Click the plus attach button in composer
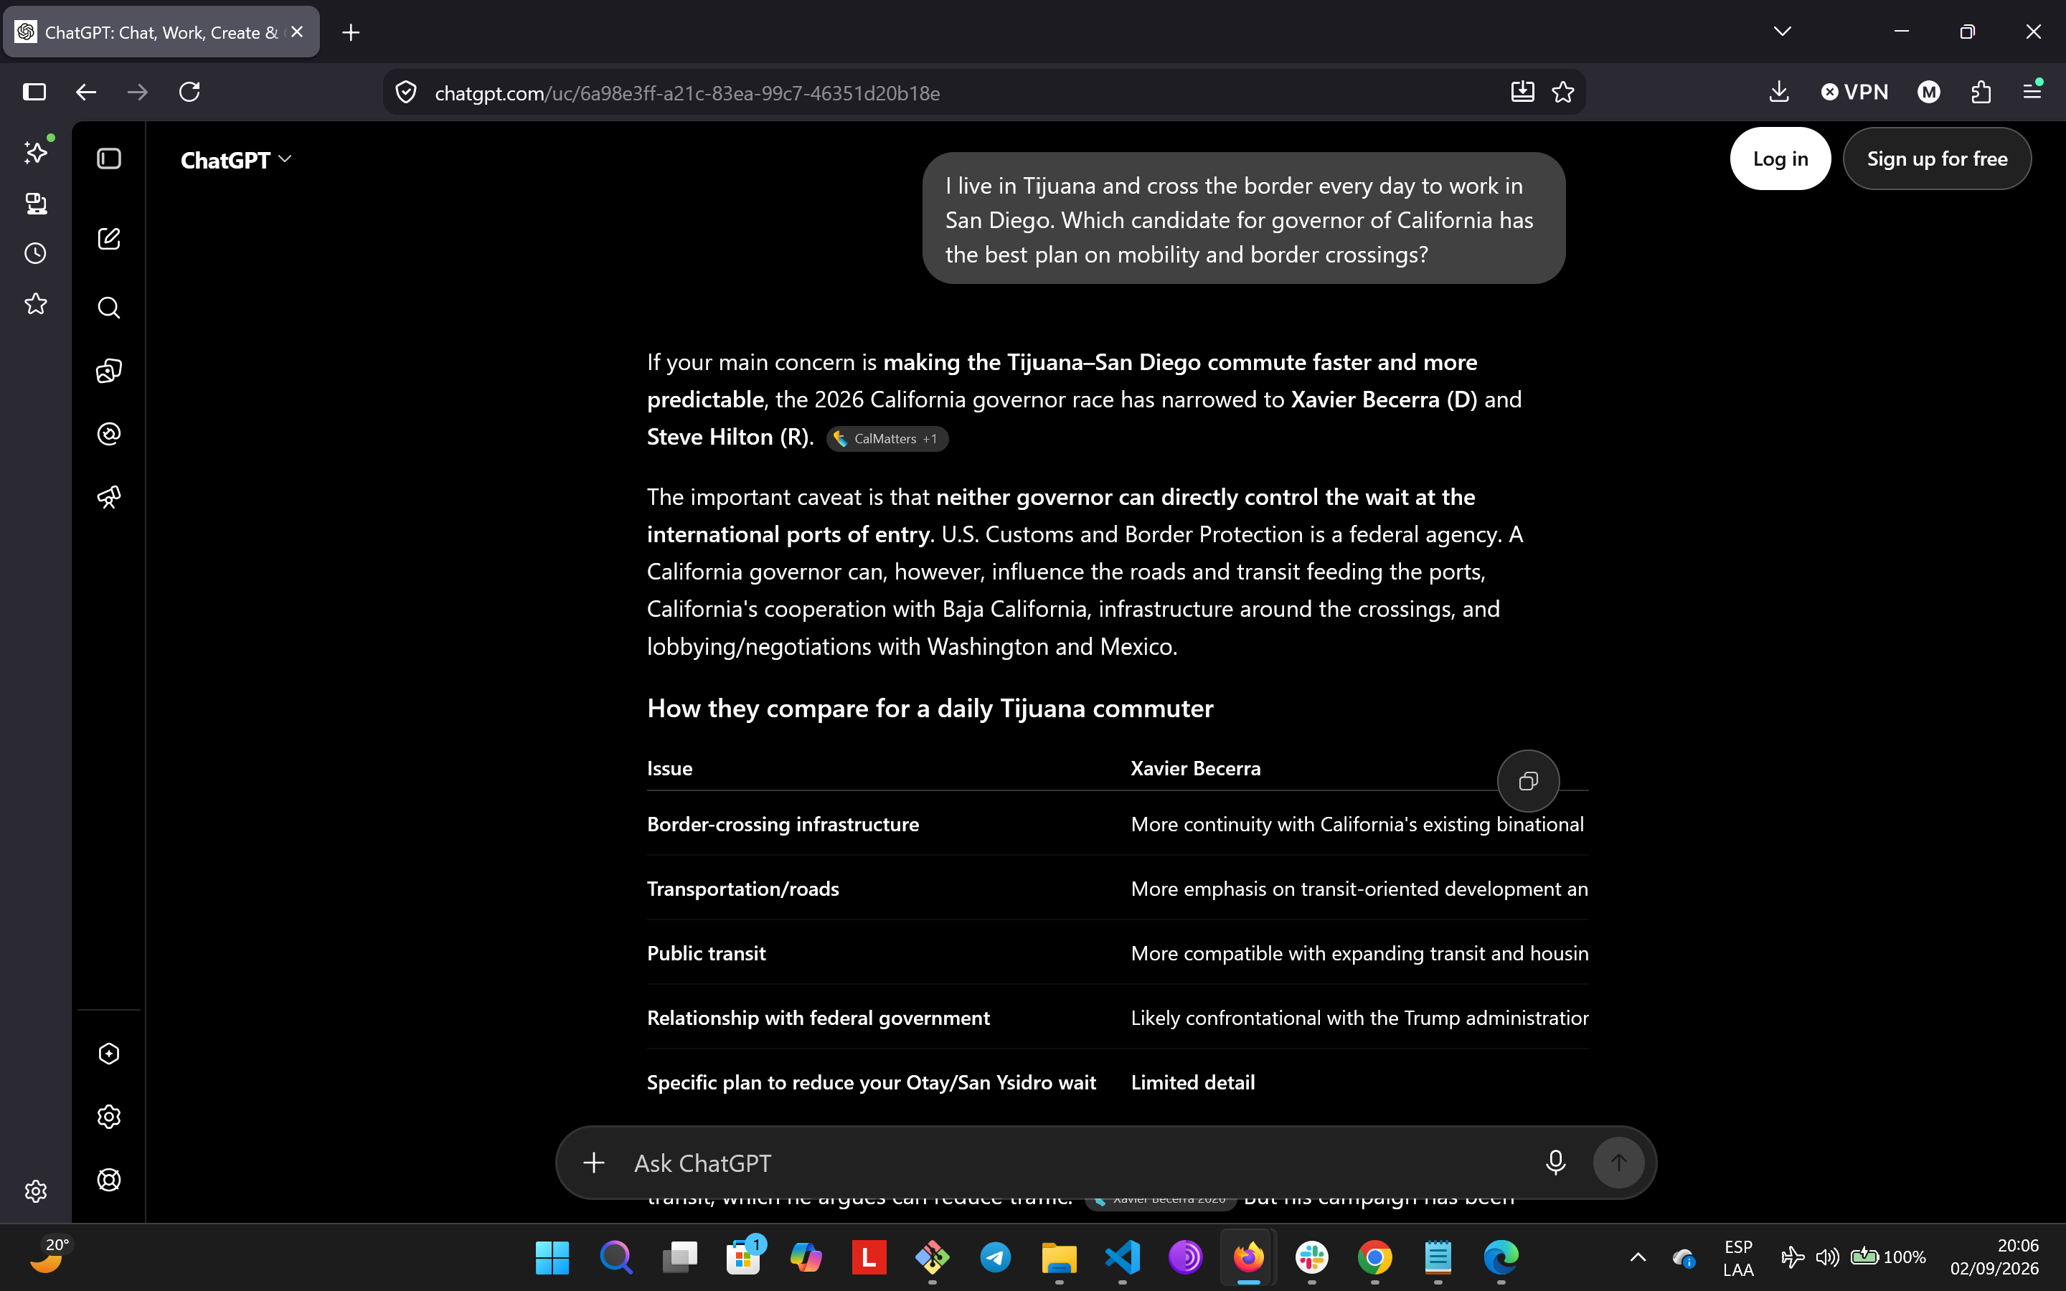This screenshot has width=2066, height=1291. point(594,1163)
